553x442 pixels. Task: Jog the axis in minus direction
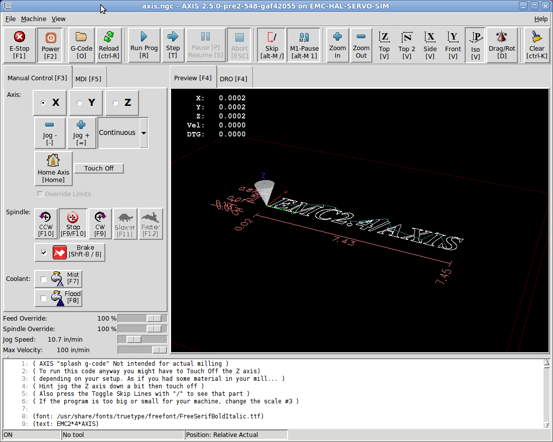click(x=50, y=133)
